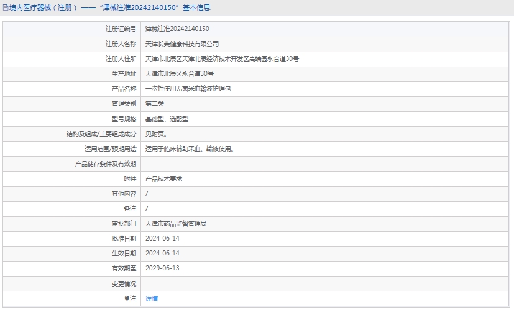
Task: Click the bullet icon beside 注 label
Action: (127, 298)
